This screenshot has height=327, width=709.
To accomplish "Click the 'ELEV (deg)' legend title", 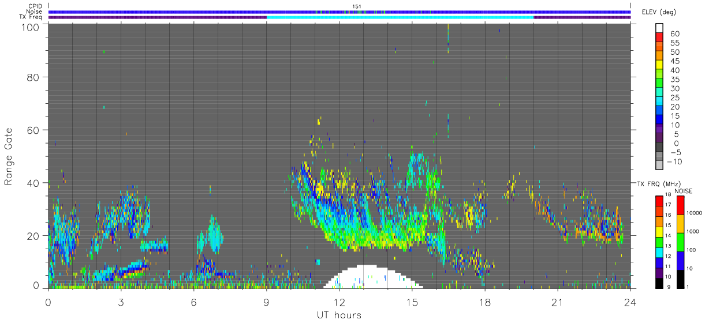I will click(x=659, y=13).
